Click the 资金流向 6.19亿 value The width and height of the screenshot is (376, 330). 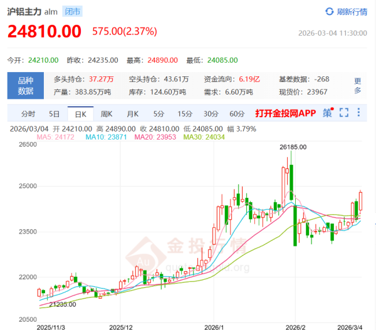tap(249, 79)
